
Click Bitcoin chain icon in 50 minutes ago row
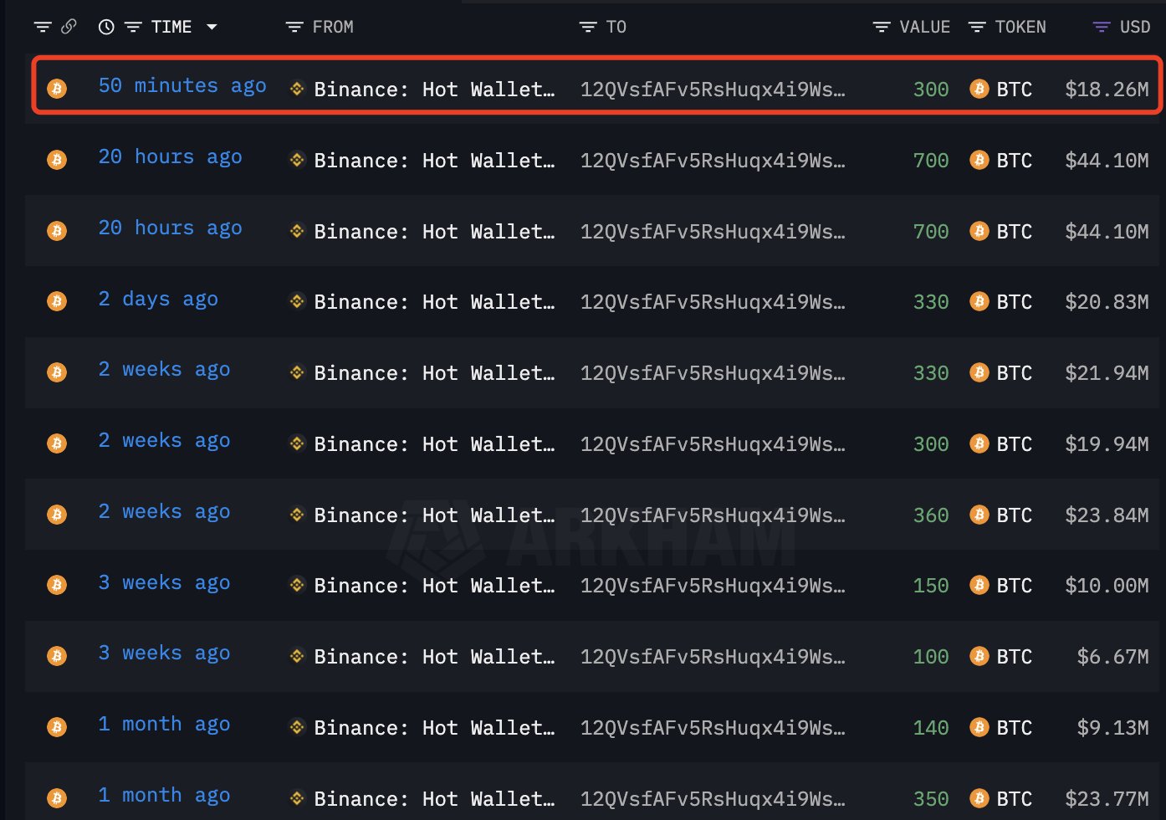(x=57, y=88)
